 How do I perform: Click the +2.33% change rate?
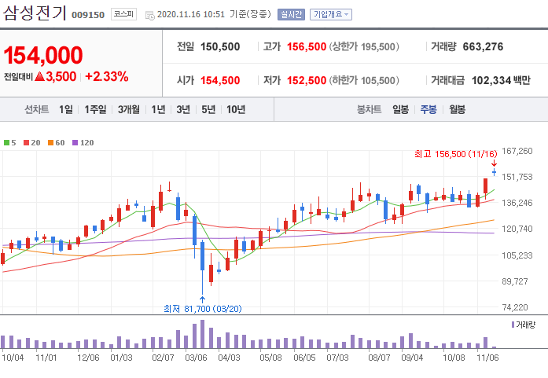[x=107, y=76]
